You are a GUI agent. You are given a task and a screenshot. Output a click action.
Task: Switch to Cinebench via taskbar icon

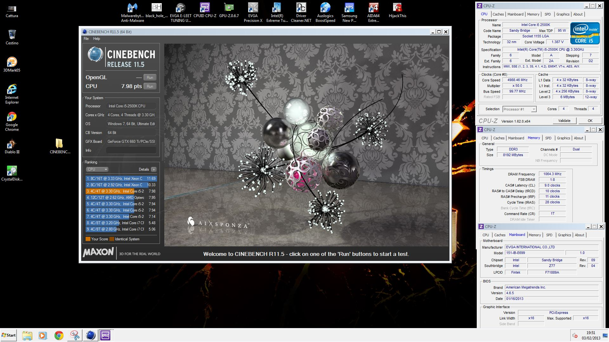[x=90, y=335]
